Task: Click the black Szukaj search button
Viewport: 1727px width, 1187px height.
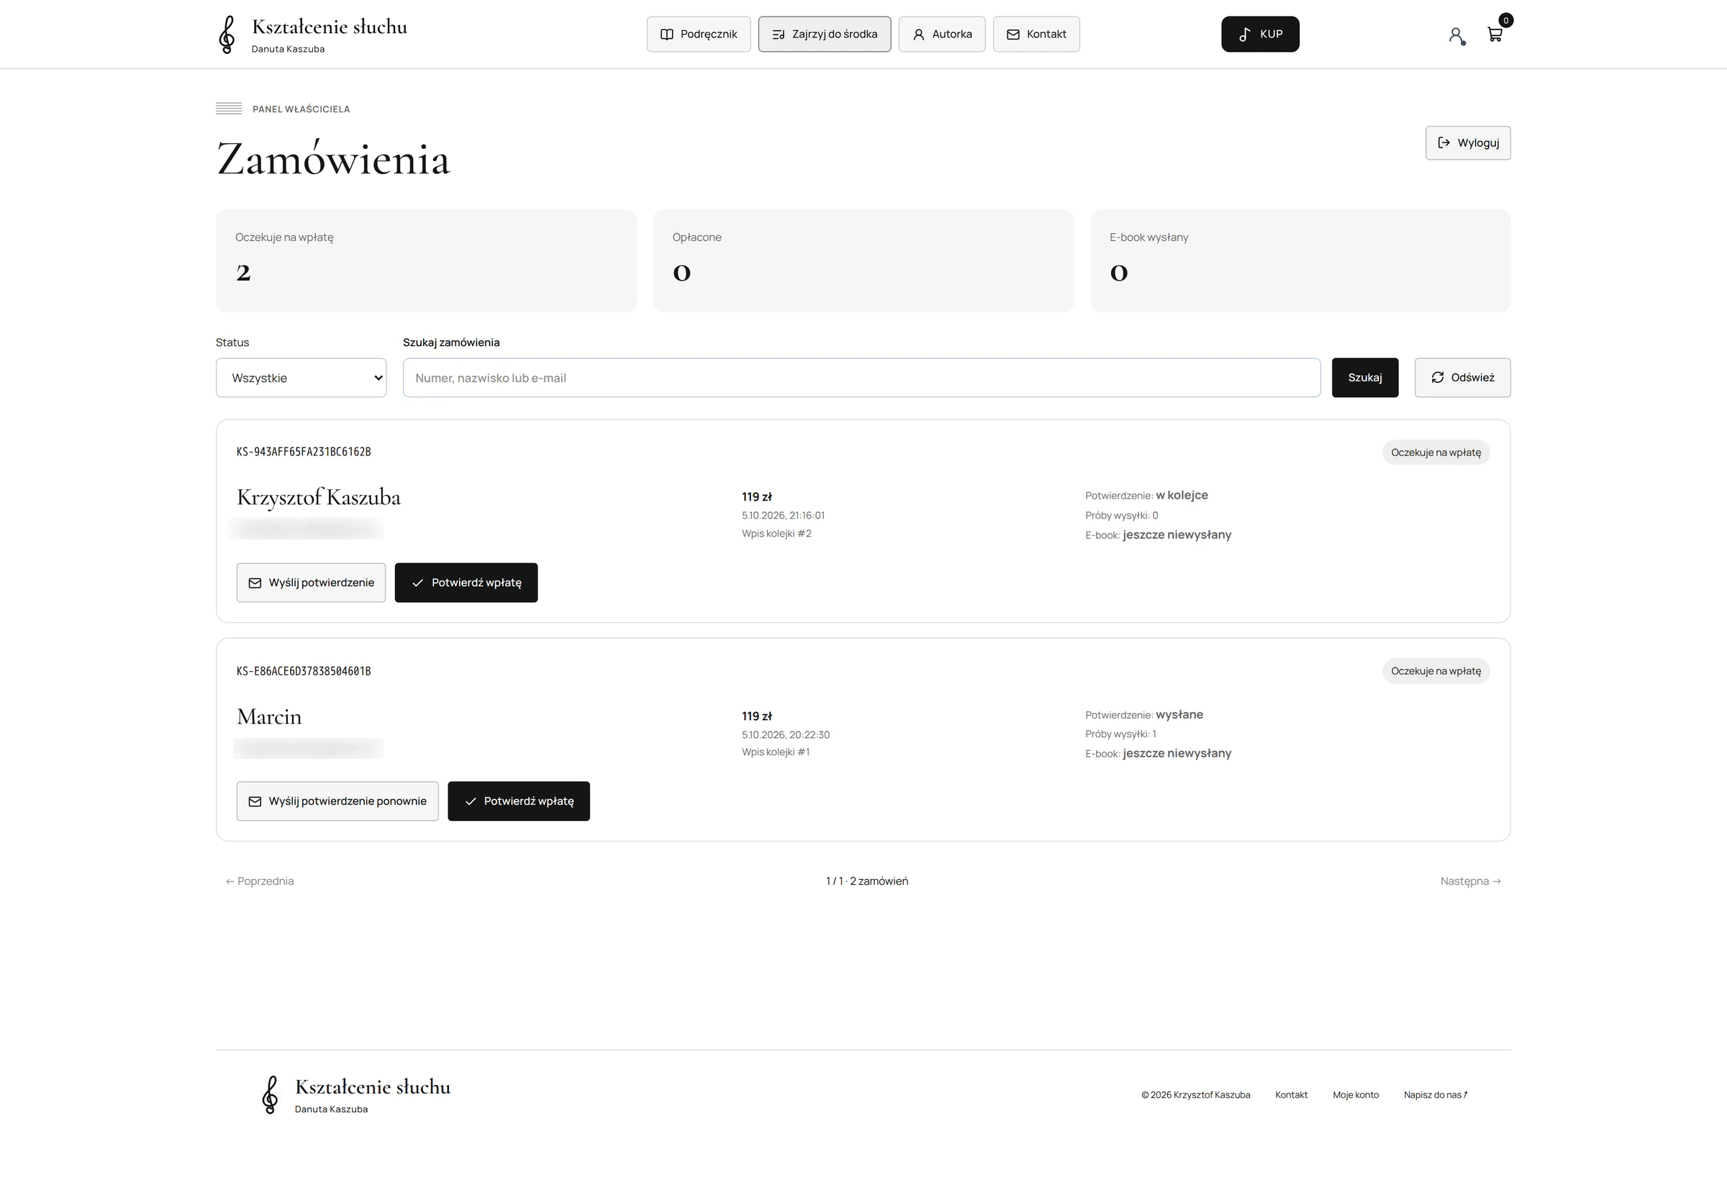Action: coord(1365,378)
